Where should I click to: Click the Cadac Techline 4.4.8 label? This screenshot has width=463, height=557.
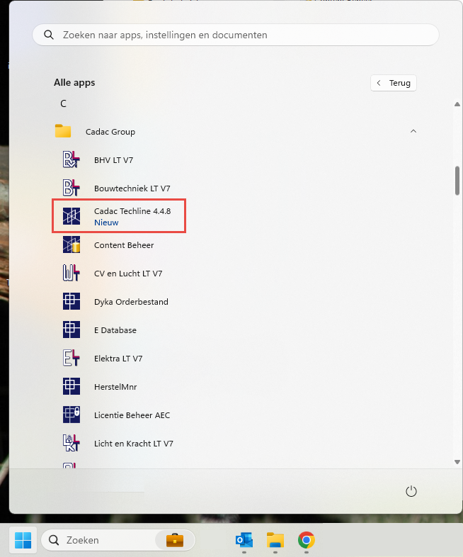(132, 211)
